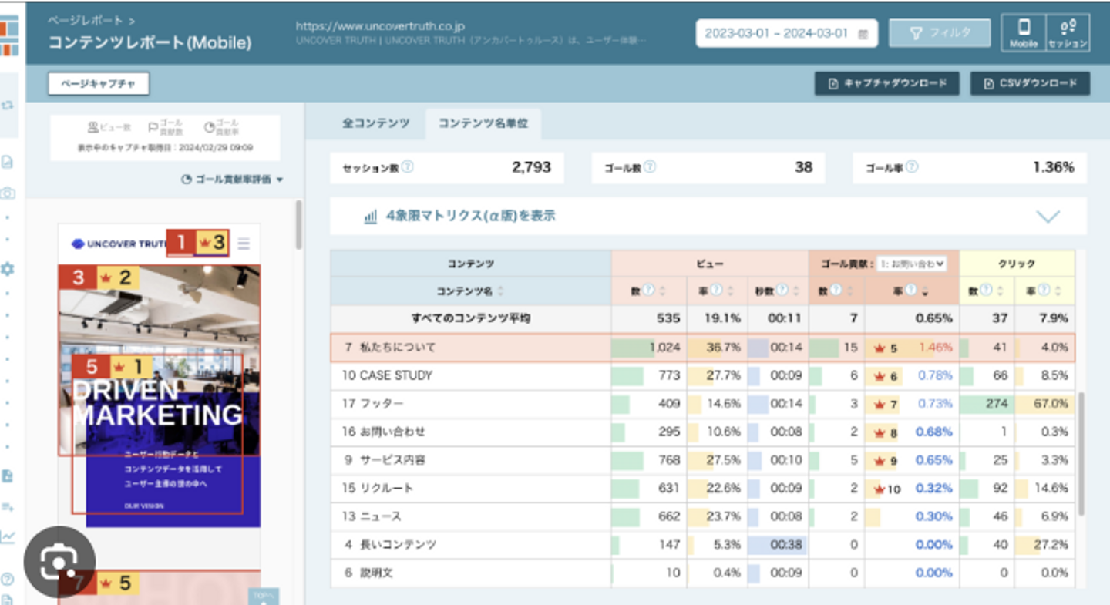Expand the 4象限マトリクス panel chevron
This screenshot has width=1110, height=605.
pyautogui.click(x=1048, y=217)
